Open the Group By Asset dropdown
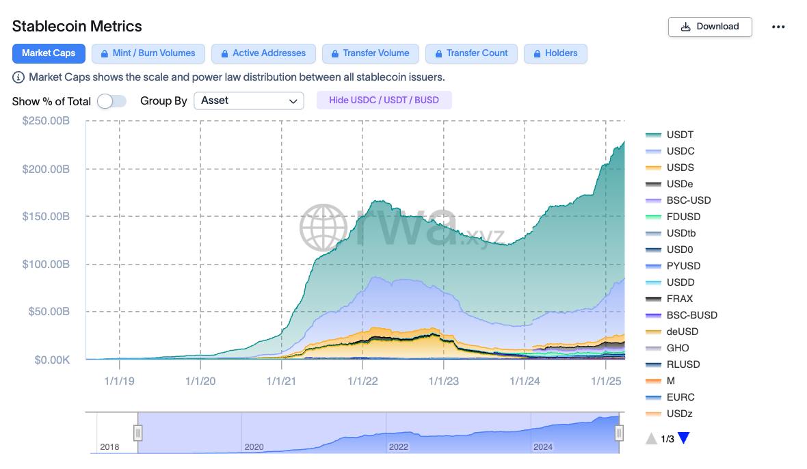The image size is (807, 469). 248,100
